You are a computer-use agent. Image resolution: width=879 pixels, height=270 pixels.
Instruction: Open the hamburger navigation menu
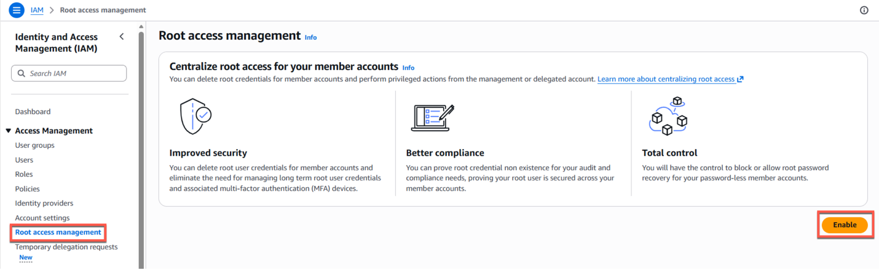17,10
